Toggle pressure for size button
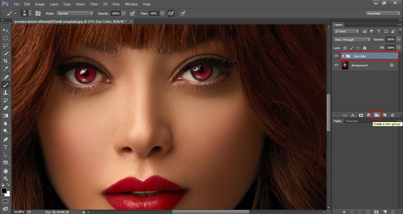Image resolution: width=403 pixels, height=214 pixels. click(x=183, y=13)
